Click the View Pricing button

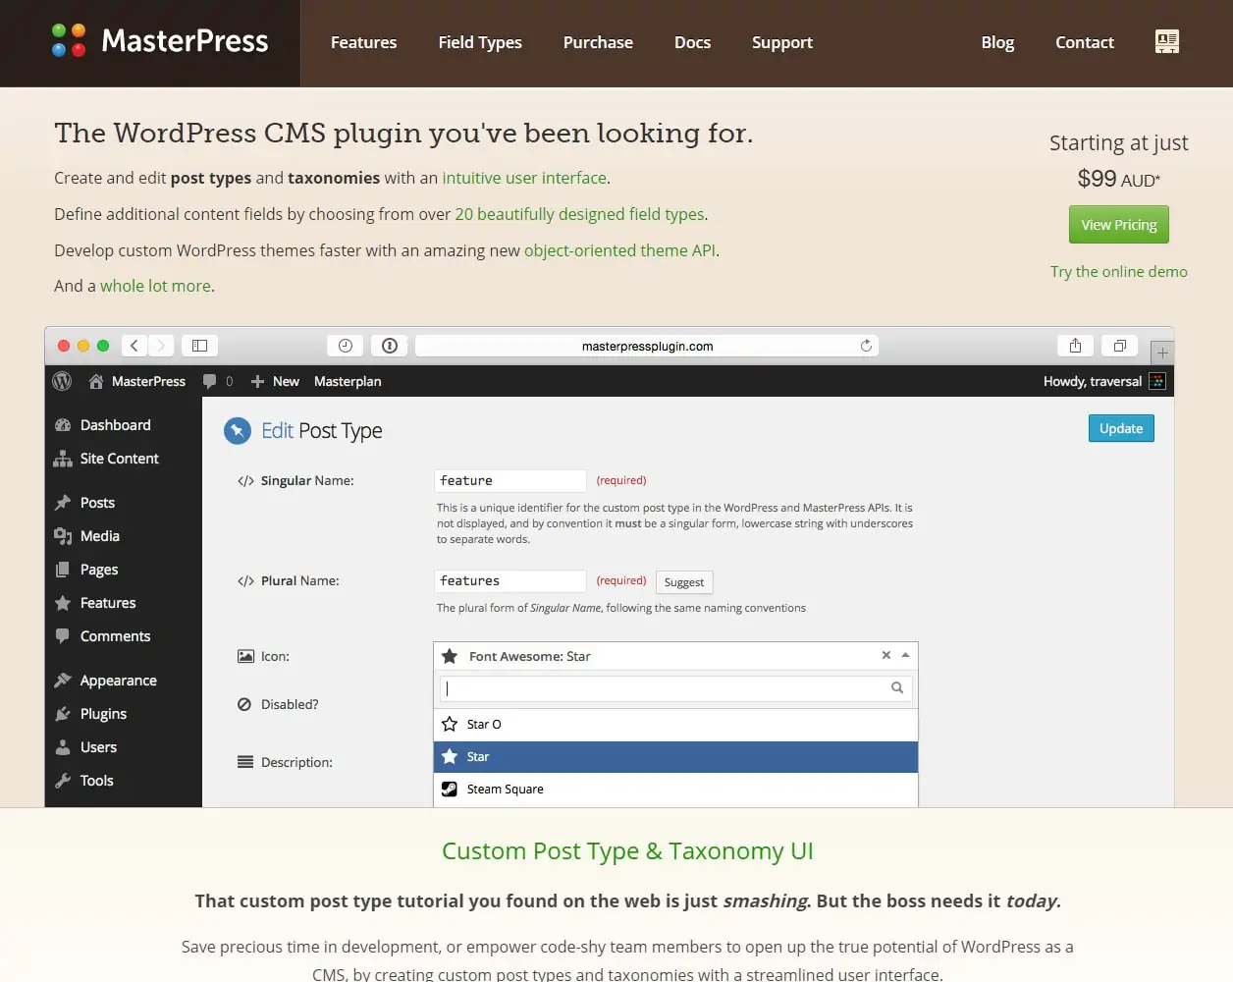pos(1119,224)
